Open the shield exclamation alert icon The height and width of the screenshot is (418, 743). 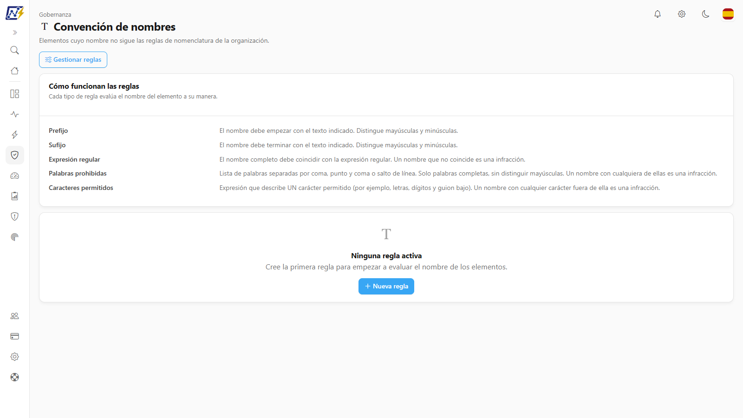coord(15,216)
